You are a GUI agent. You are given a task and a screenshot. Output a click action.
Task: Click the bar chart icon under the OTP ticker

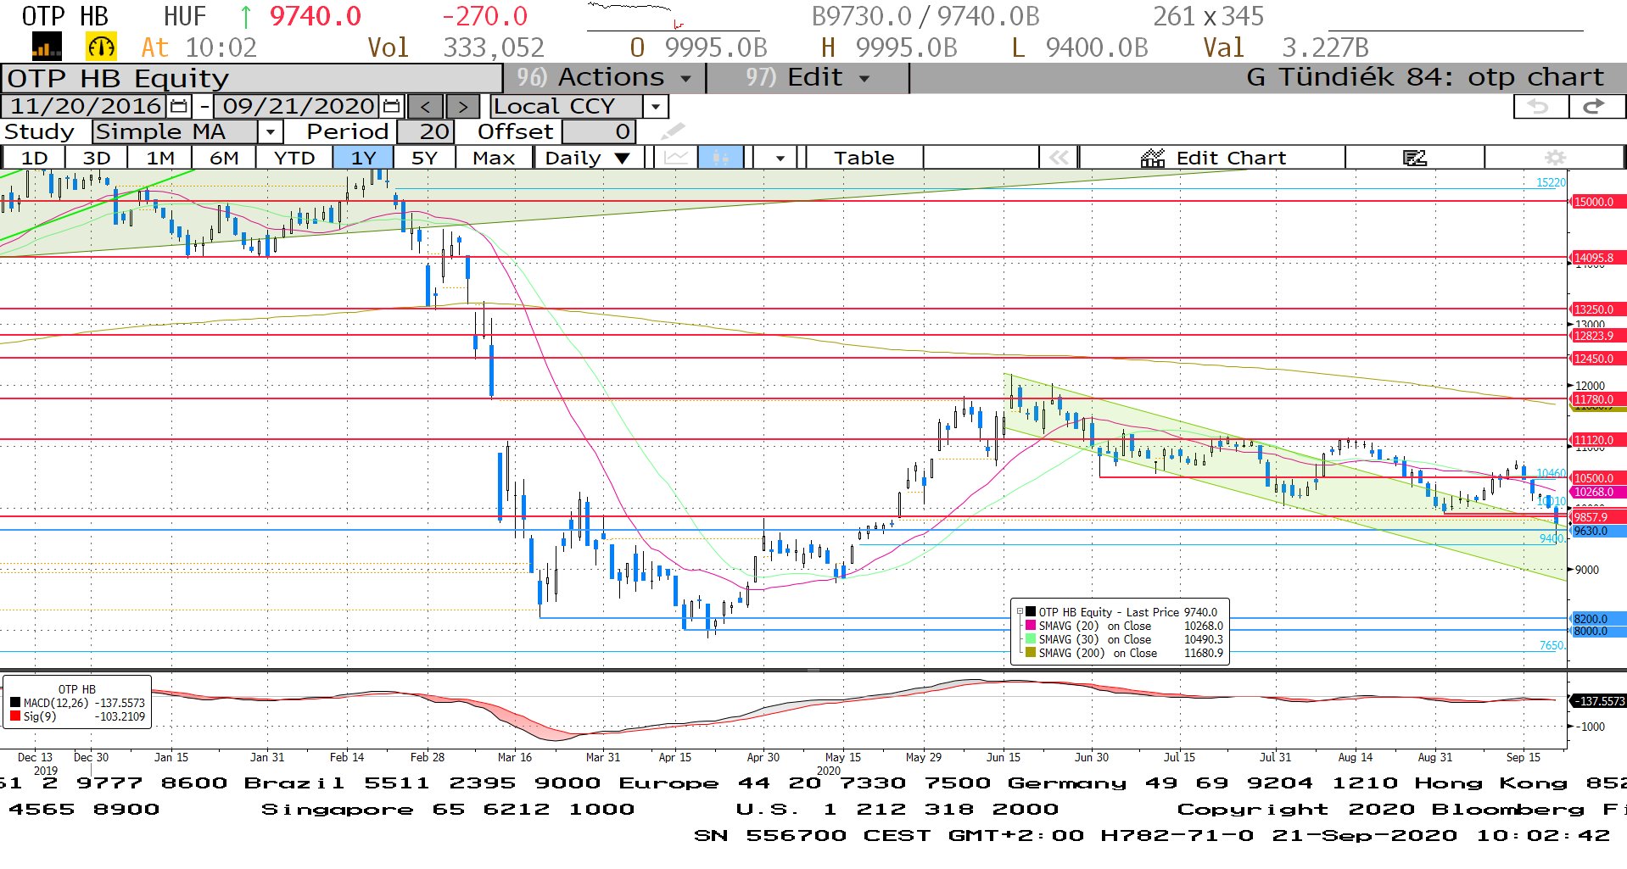point(47,47)
